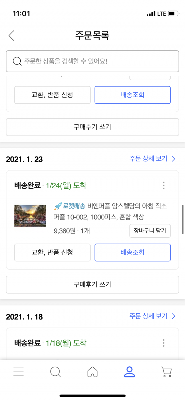The image size is (185, 401).
Task: Tap the top 교환, 반품 신청 button
Action: point(52,95)
